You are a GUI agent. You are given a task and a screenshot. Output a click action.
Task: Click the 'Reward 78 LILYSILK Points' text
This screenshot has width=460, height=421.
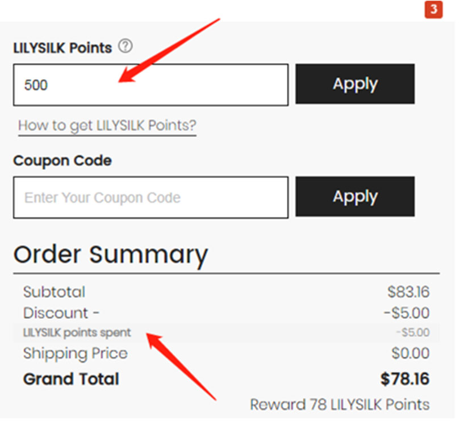point(340,405)
